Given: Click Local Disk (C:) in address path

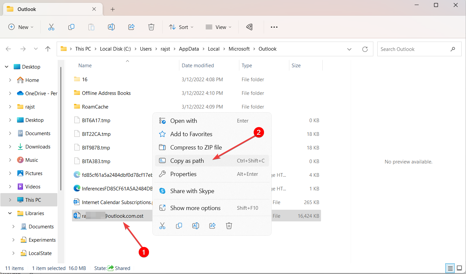Looking at the screenshot, I should tap(115, 49).
